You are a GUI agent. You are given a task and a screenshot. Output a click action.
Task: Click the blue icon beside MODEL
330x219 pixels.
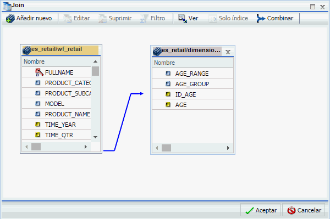click(x=38, y=104)
